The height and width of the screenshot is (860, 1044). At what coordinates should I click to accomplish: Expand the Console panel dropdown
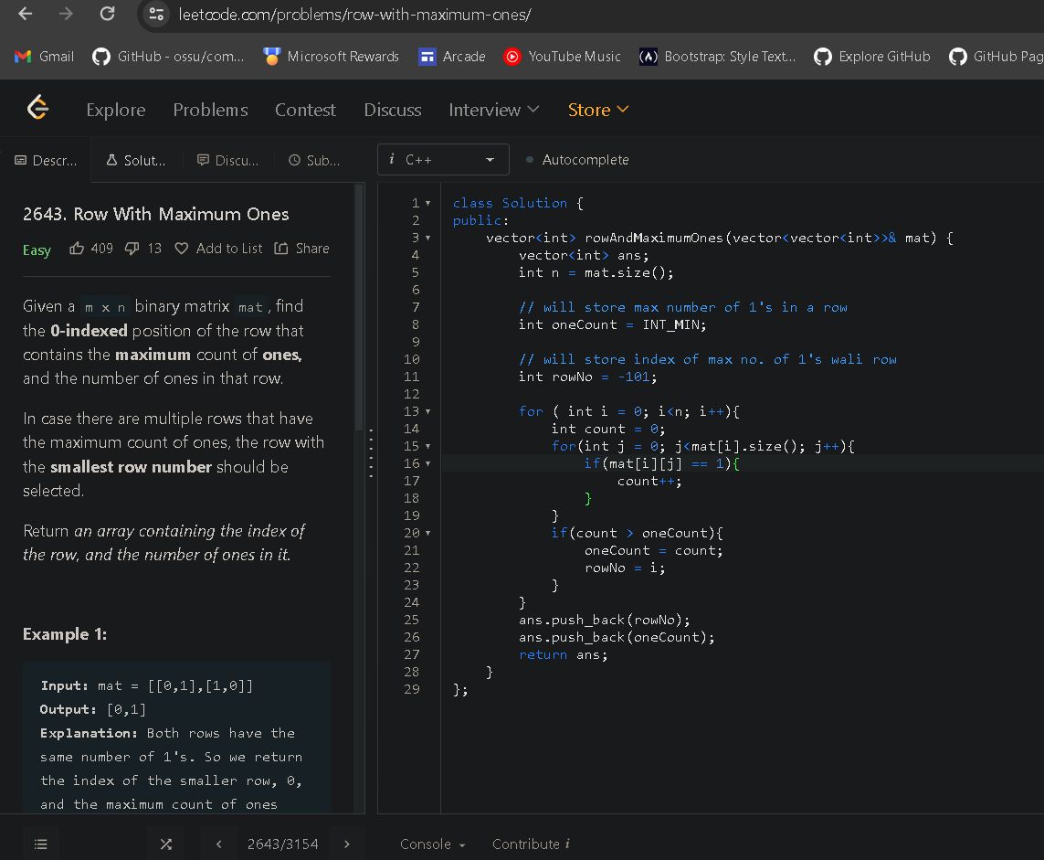click(x=433, y=844)
